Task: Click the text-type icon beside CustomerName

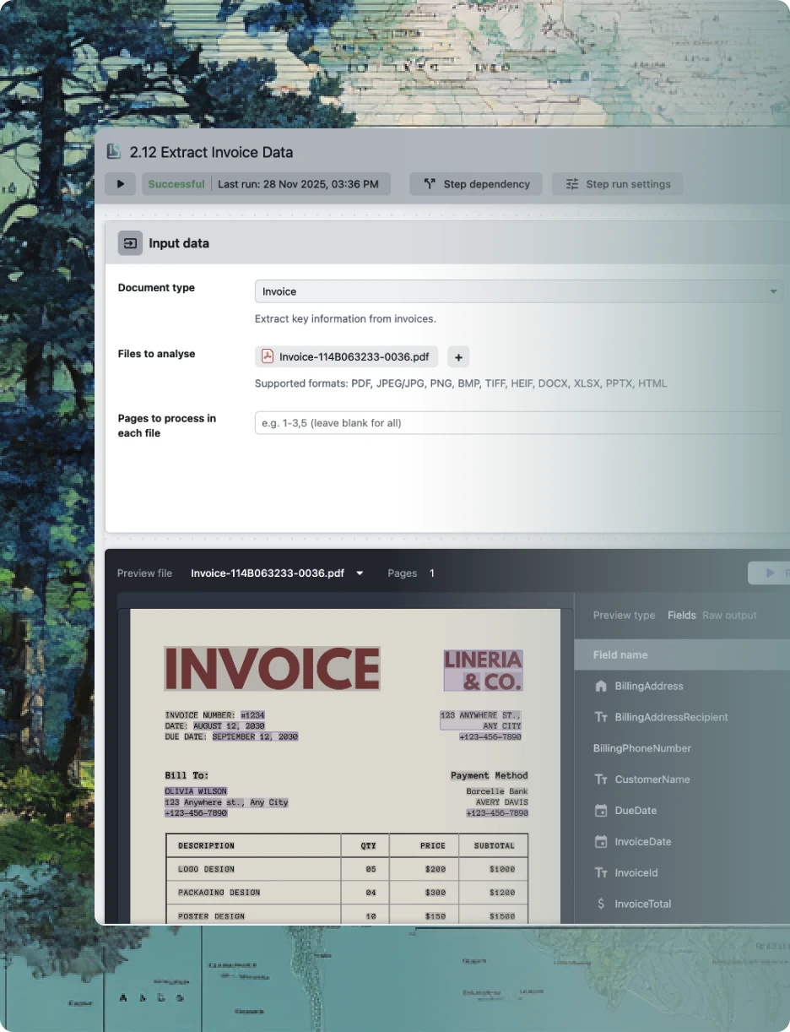Action: click(x=599, y=779)
